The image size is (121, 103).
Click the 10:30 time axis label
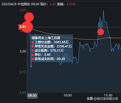pos(68,95)
